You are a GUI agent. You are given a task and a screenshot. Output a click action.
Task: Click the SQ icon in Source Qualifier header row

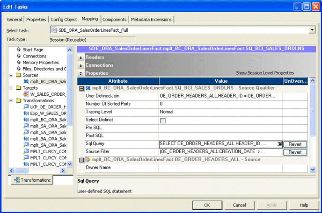[88, 88]
